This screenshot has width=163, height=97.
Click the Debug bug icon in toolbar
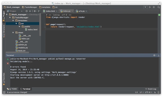[x=154, y=7]
